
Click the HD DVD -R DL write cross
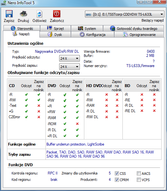[117, 111]
